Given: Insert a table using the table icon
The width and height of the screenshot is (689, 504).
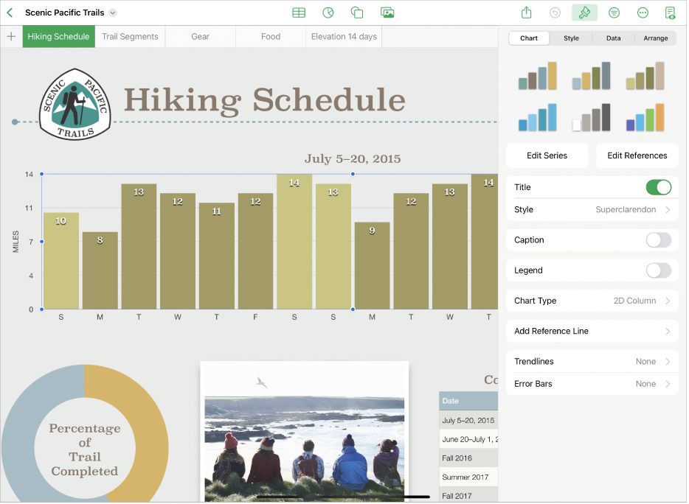Looking at the screenshot, I should point(299,13).
